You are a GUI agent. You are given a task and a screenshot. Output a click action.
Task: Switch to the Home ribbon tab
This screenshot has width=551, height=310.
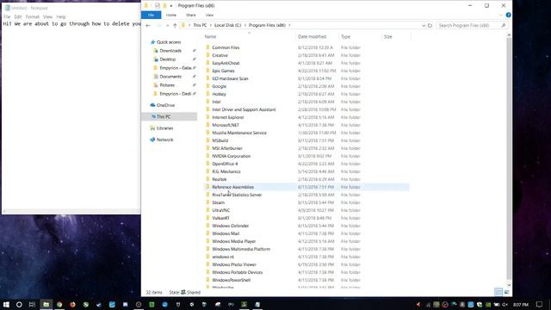(171, 15)
